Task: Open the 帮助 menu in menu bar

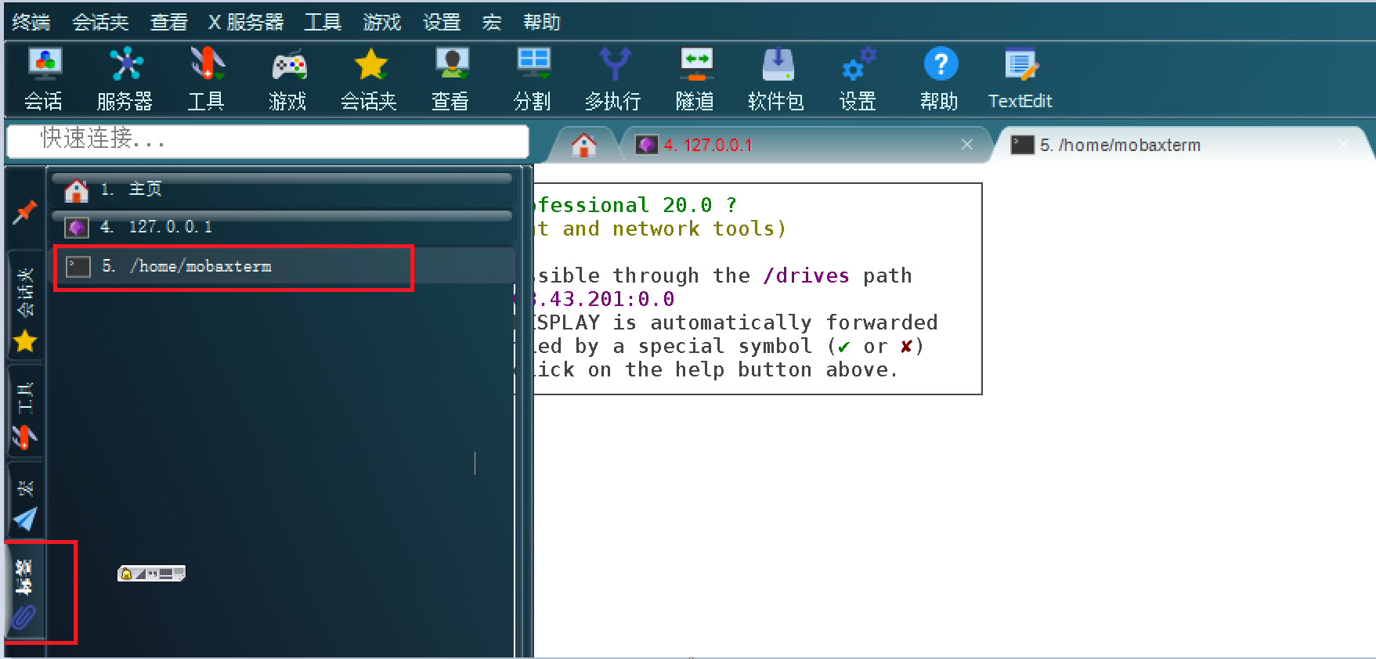Action: (x=542, y=22)
